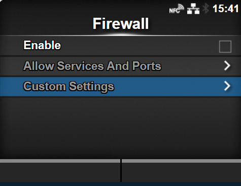Open the highlighted Custom Settings item
The width and height of the screenshot is (241, 186).
[x=120, y=87]
